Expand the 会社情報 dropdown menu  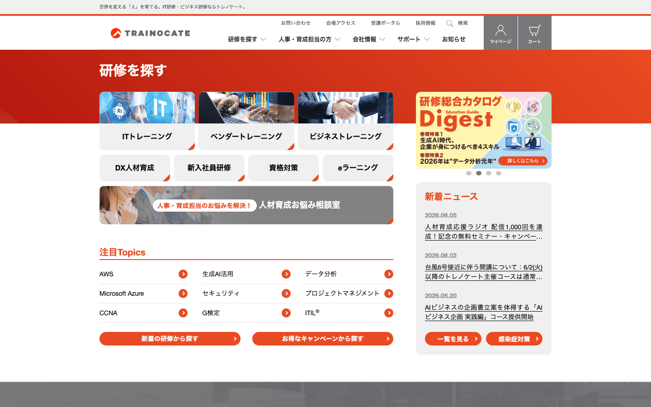pos(369,39)
